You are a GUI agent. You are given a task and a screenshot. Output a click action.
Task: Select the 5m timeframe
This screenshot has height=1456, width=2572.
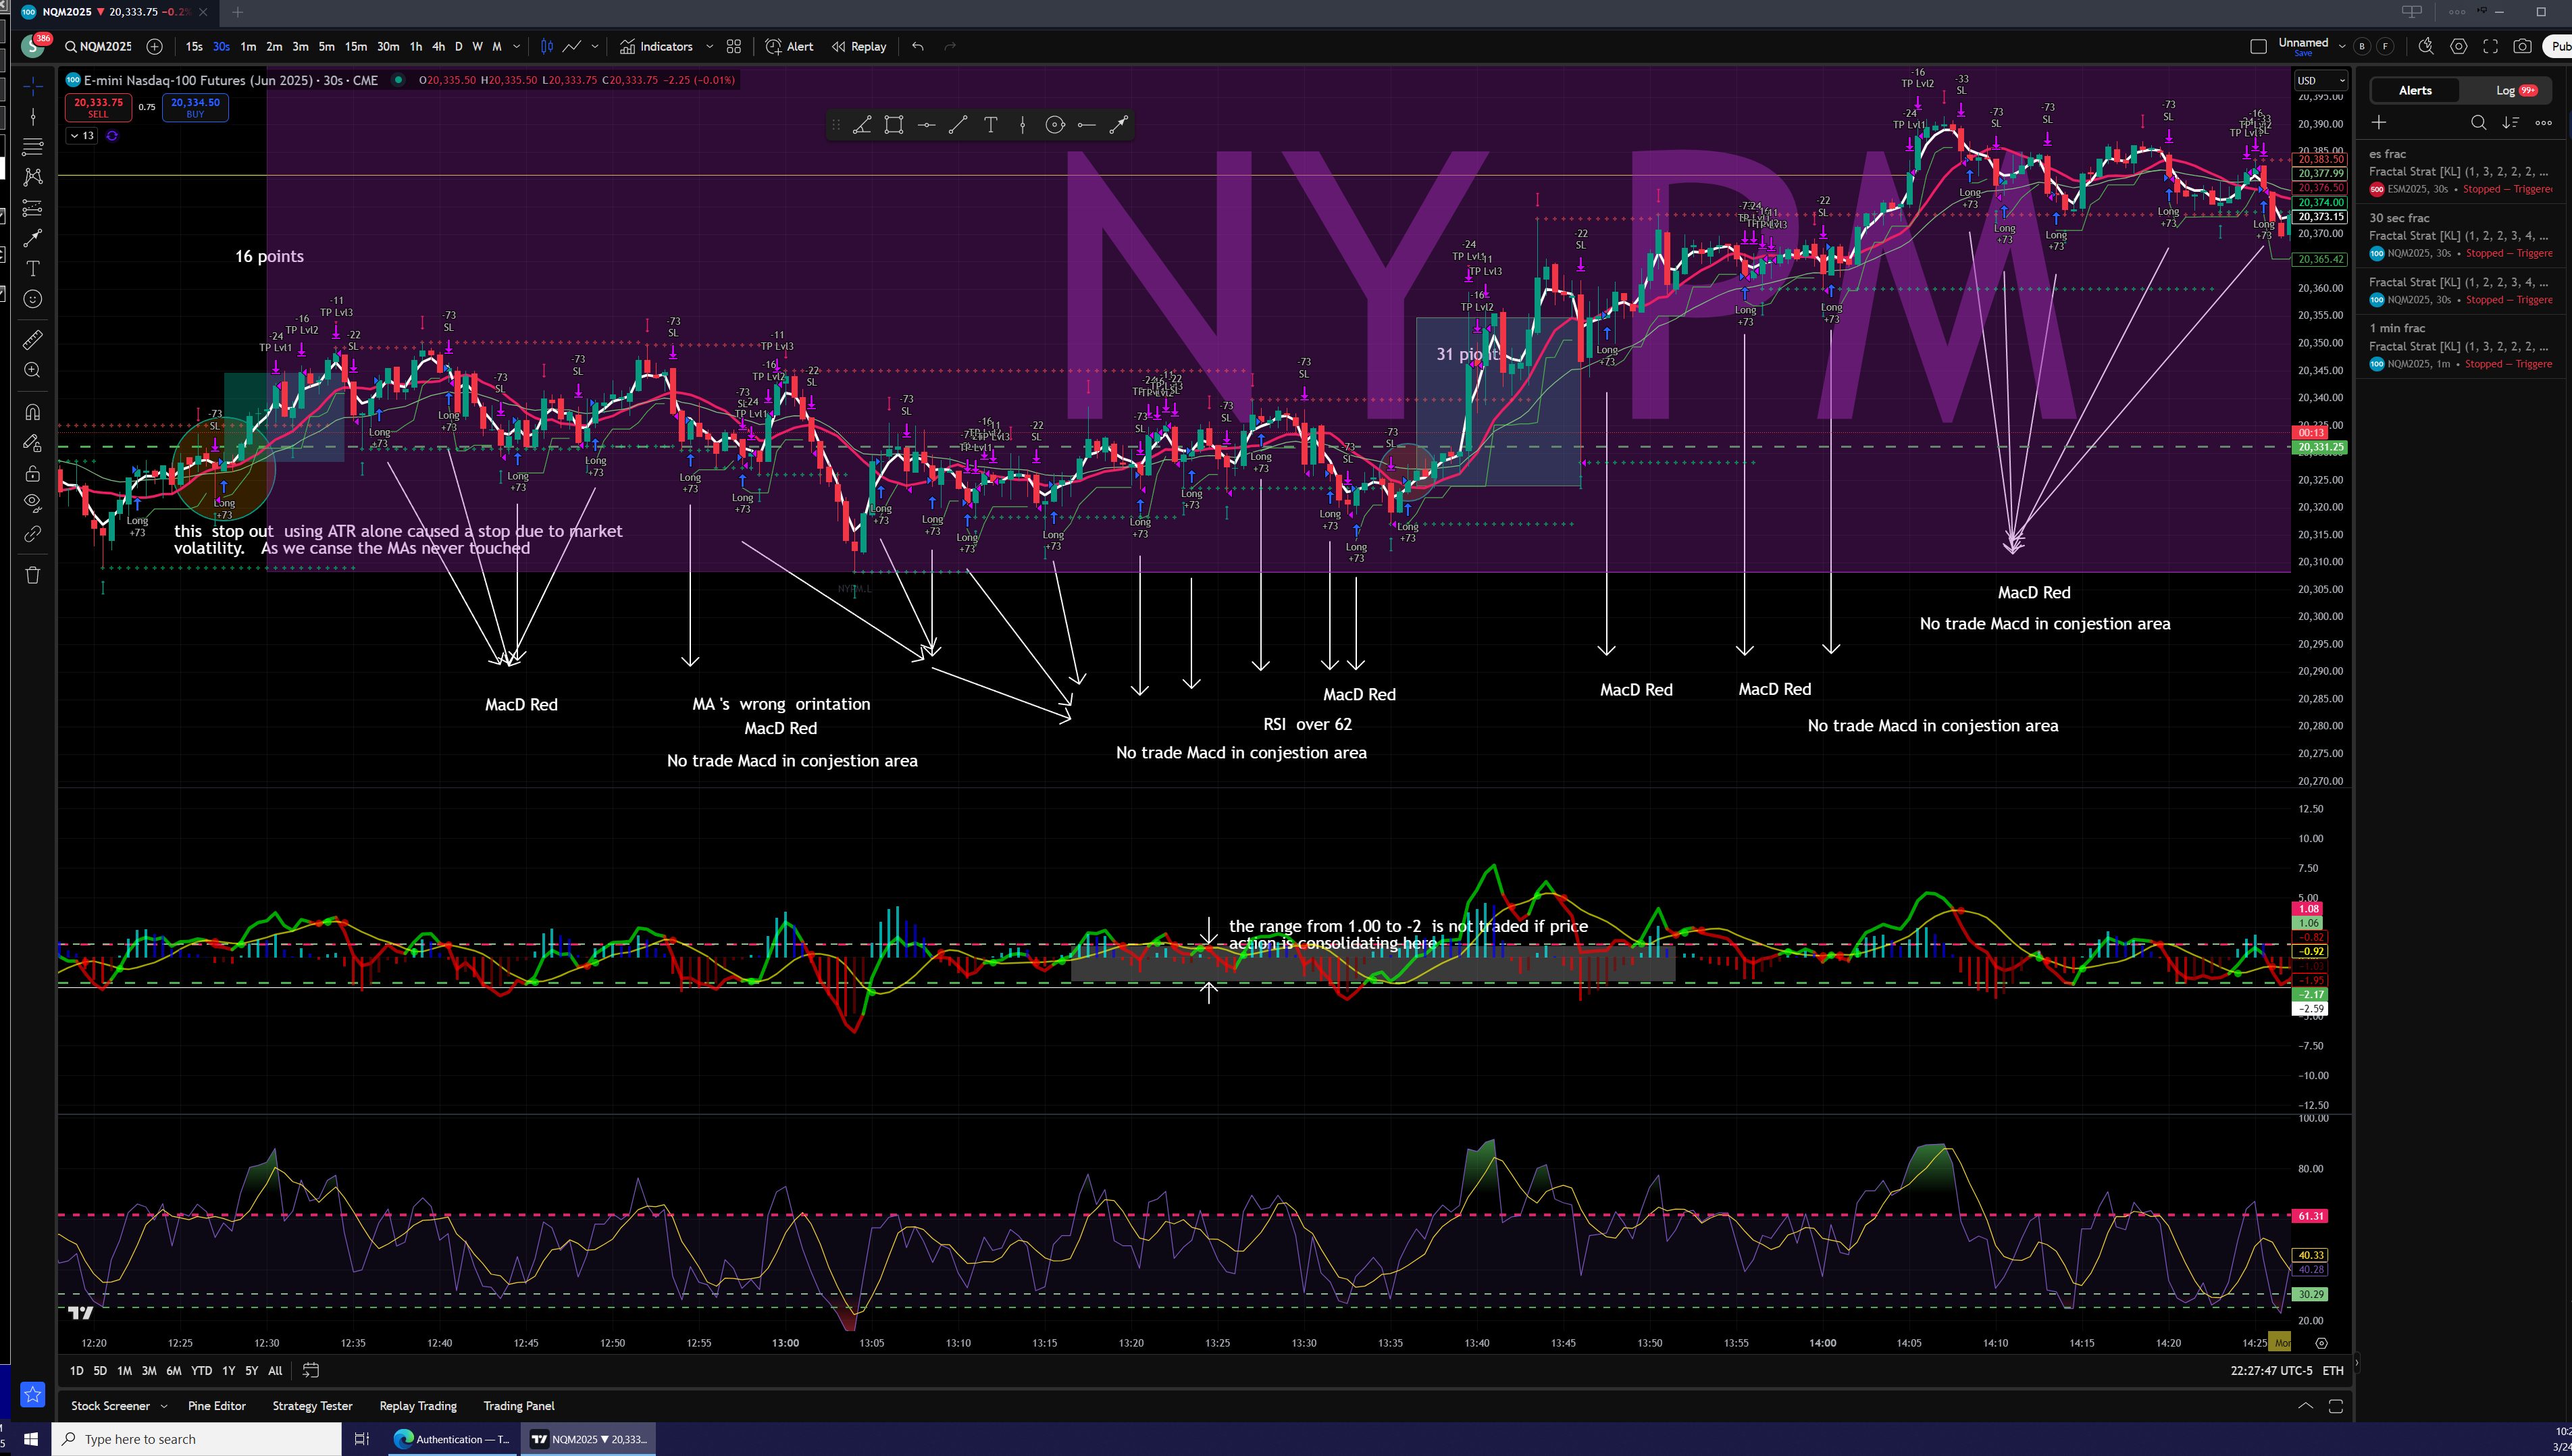[326, 47]
